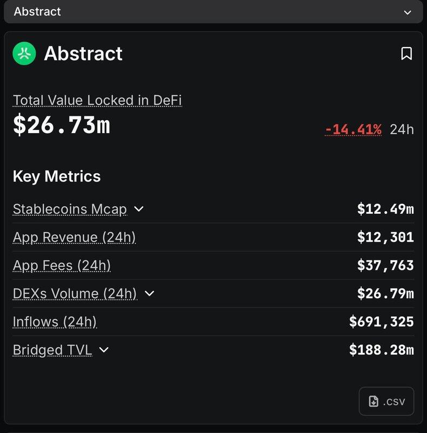Click the -14.41% 24h change value
The width and height of the screenshot is (427, 433).
[x=353, y=129]
